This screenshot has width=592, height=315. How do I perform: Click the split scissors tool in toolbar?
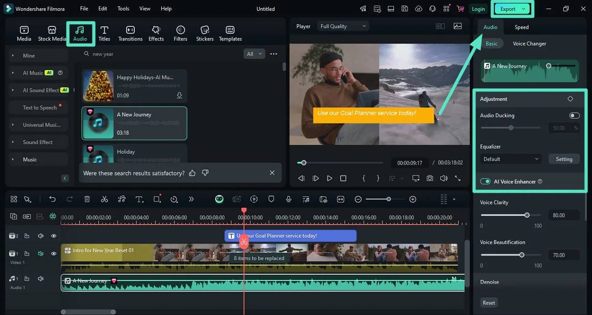pyautogui.click(x=104, y=199)
